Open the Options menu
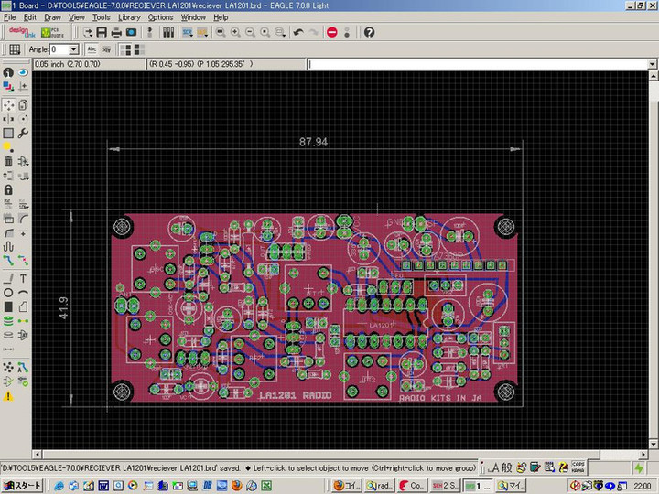 click(160, 17)
